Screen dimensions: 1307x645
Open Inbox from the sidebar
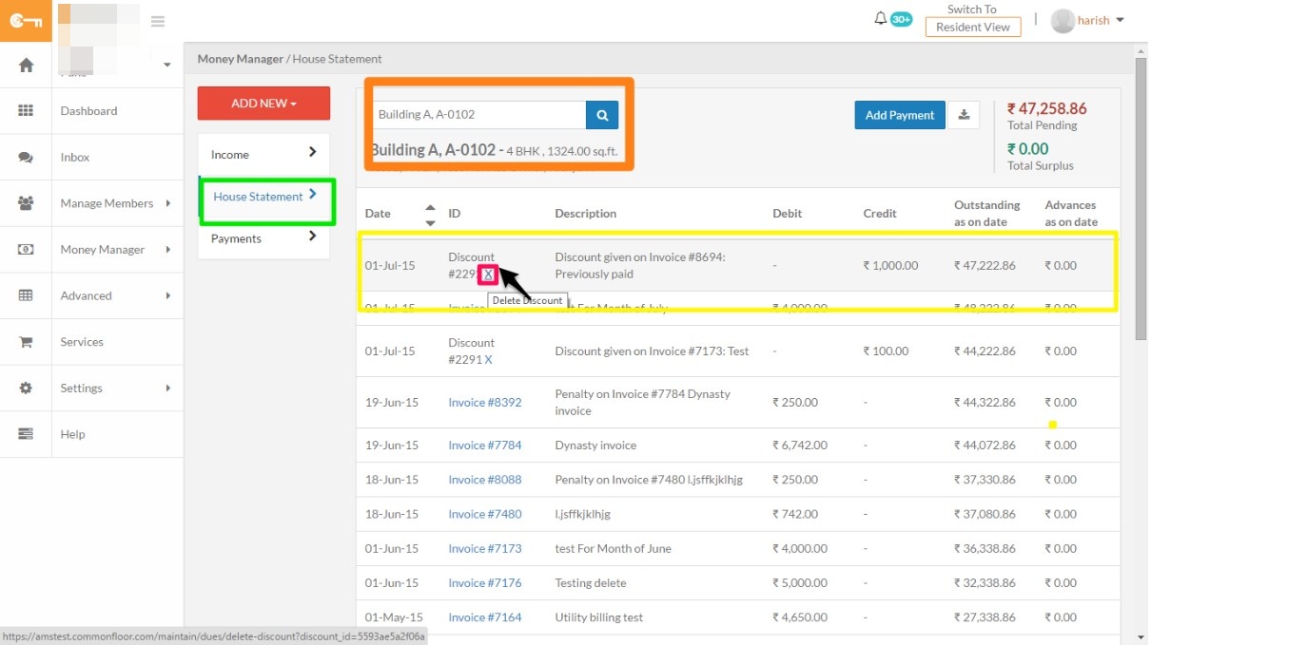[x=75, y=158]
